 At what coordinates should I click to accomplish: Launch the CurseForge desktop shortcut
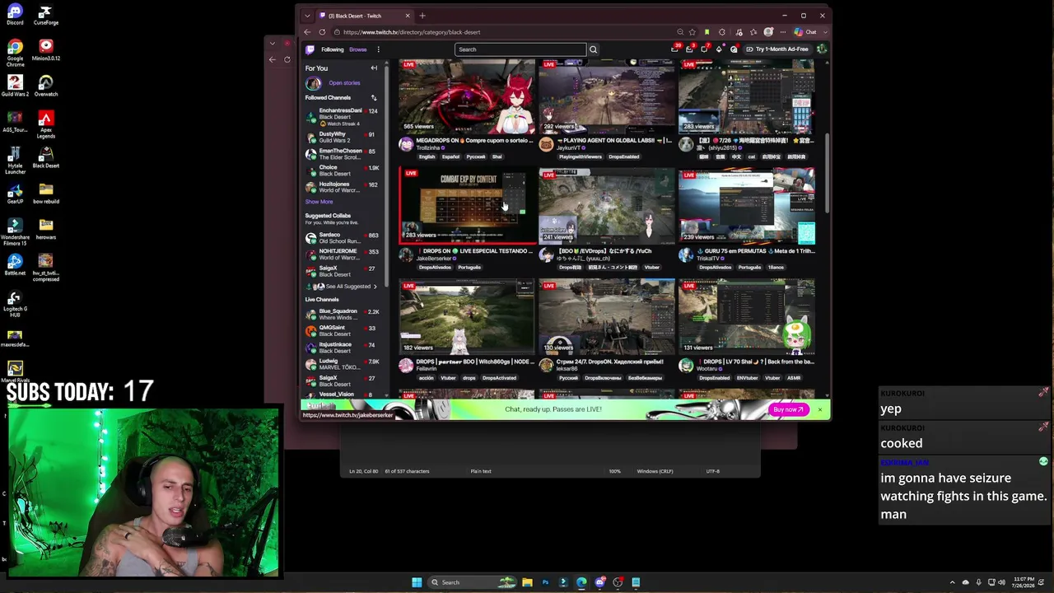click(x=45, y=13)
